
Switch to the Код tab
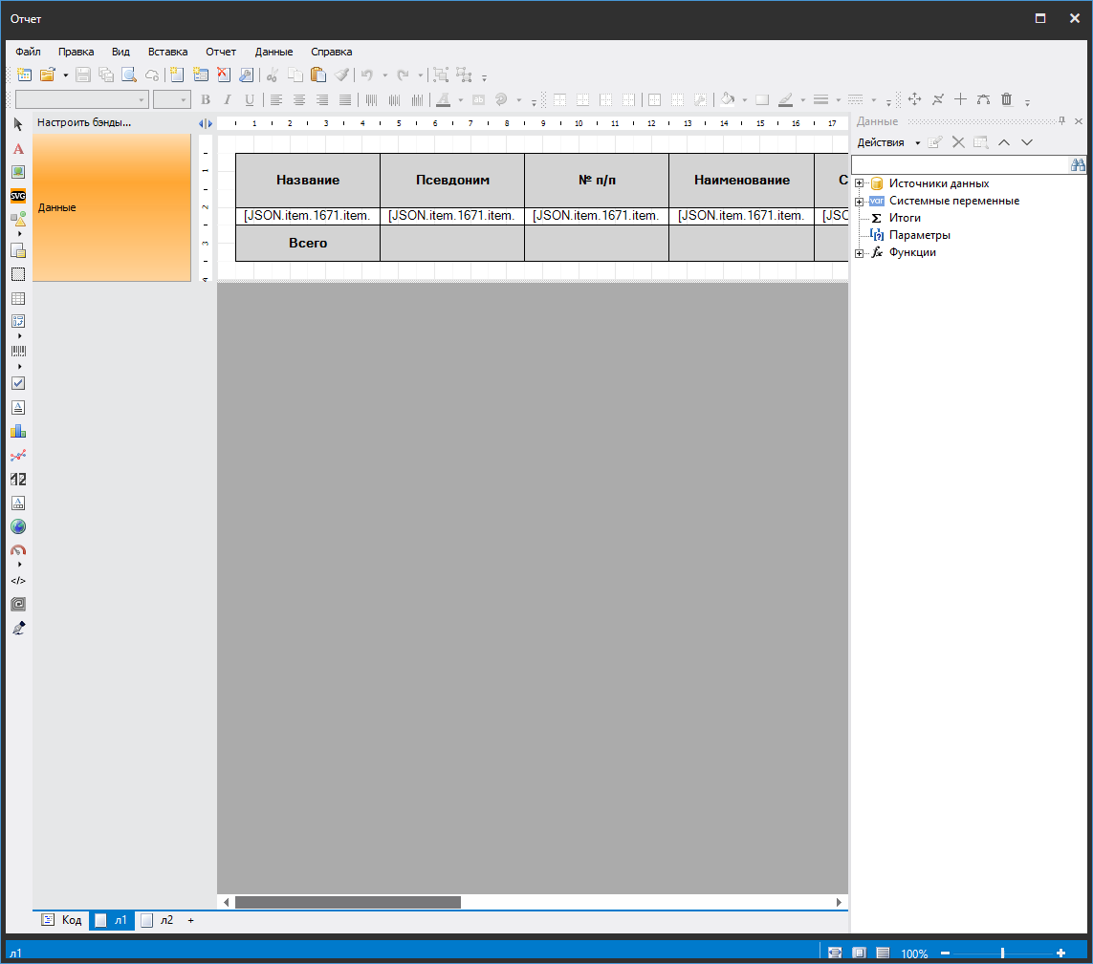[61, 920]
